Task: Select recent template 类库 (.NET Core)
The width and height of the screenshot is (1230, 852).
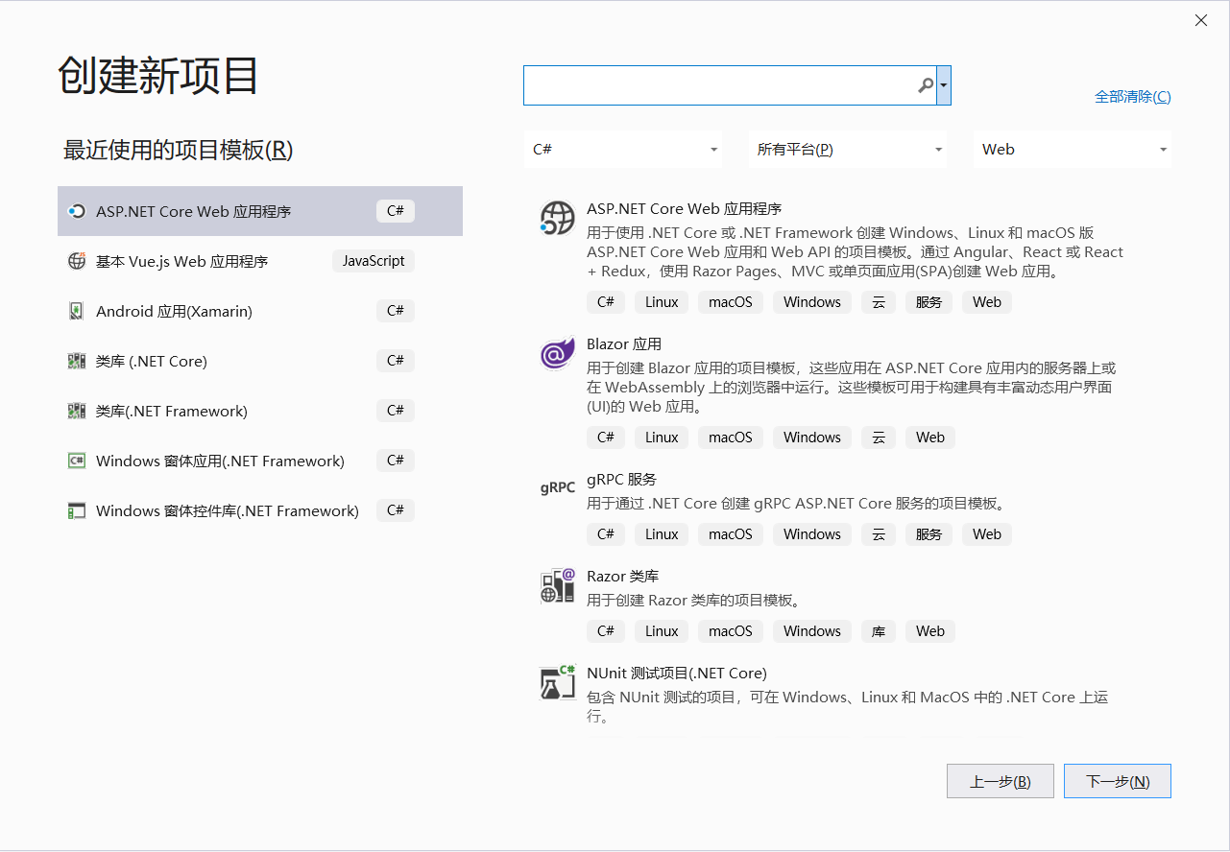Action: [x=260, y=361]
